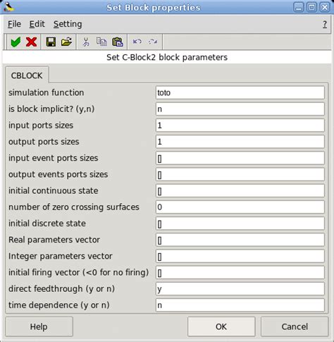Click the time dependence field

[x=240, y=305]
